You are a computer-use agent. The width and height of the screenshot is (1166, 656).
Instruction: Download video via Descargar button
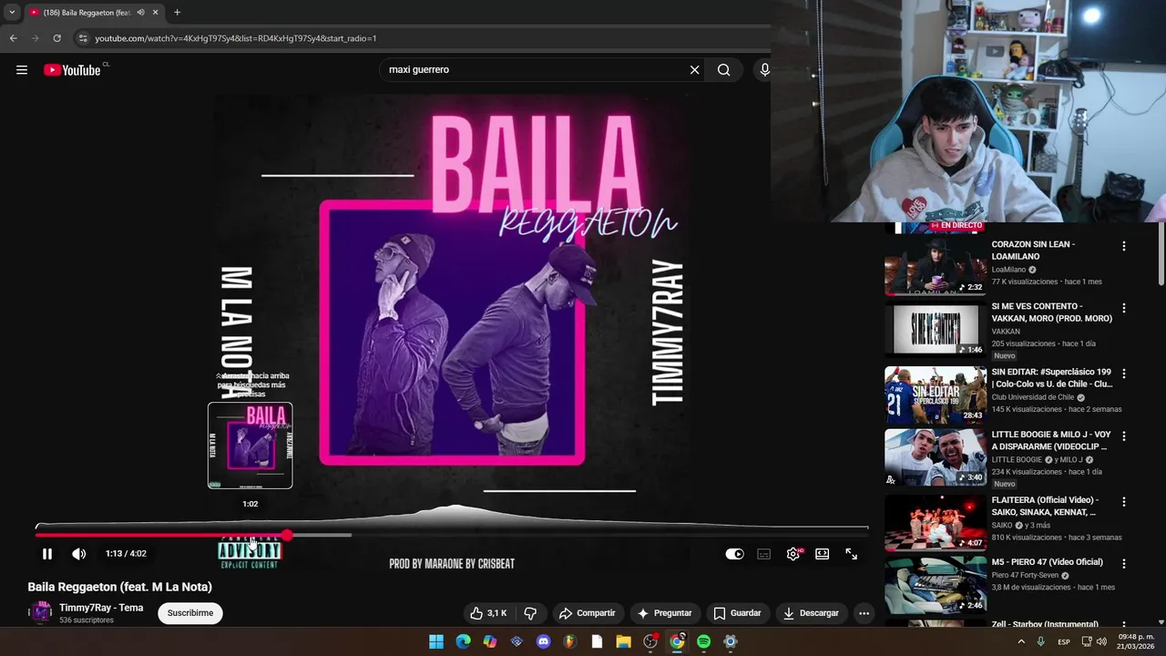[x=812, y=613]
